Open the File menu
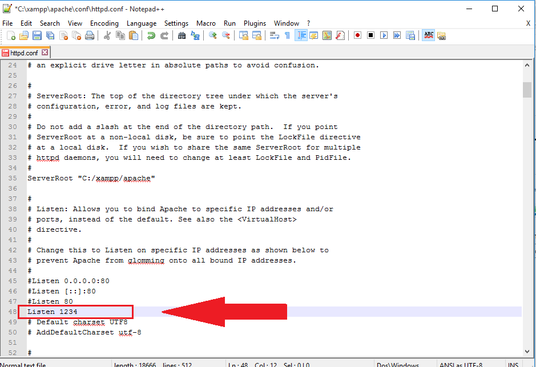This screenshot has width=536, height=367. pos(7,23)
